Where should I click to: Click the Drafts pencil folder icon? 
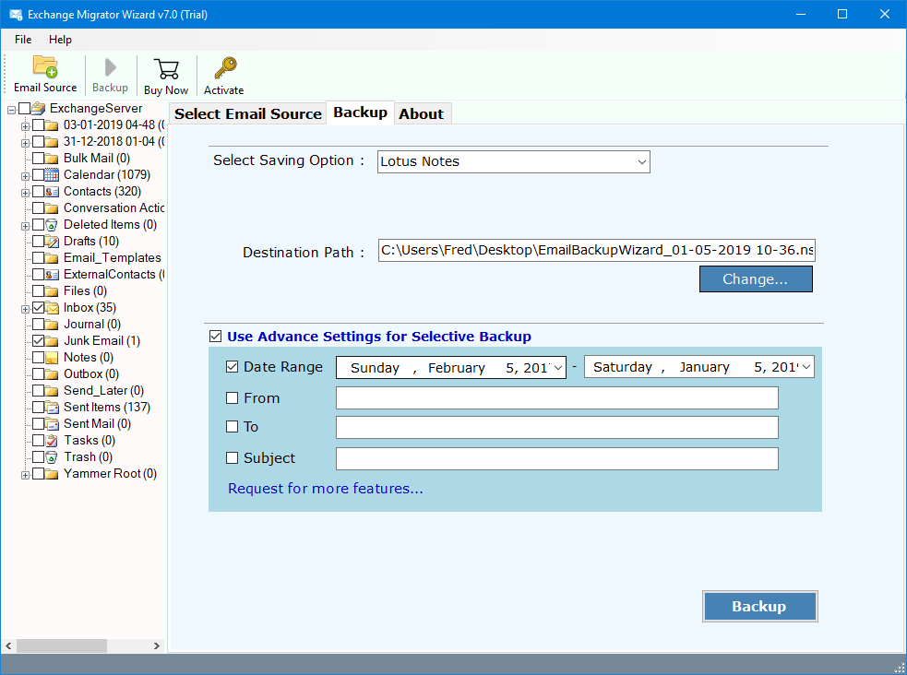[52, 241]
